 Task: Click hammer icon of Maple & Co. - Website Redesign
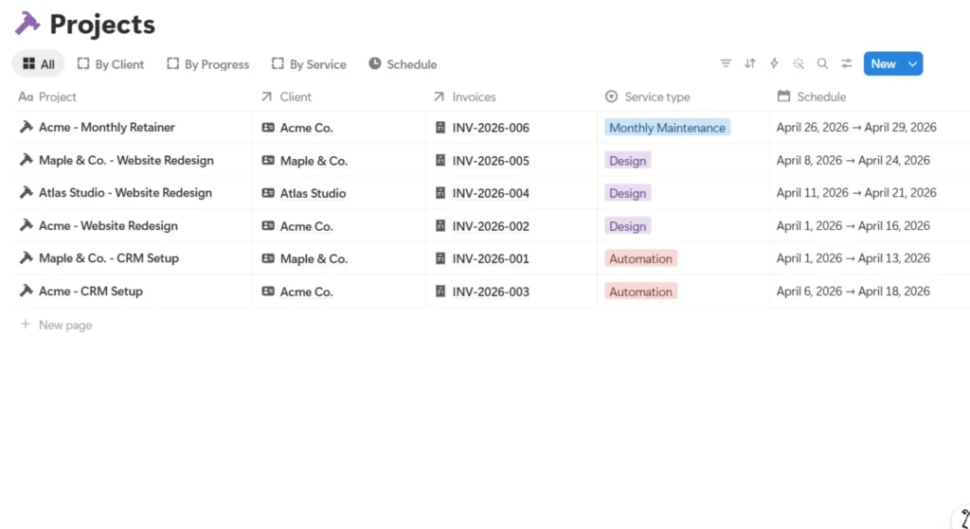click(26, 160)
